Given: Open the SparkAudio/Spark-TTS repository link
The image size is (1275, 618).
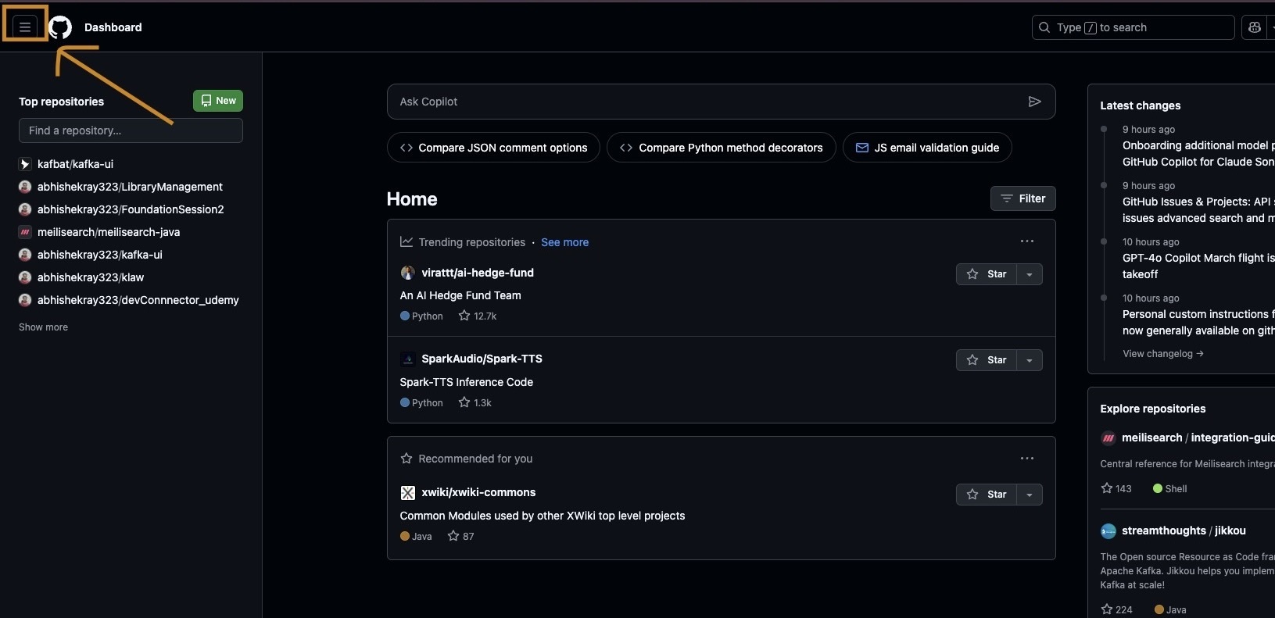Looking at the screenshot, I should click(482, 359).
